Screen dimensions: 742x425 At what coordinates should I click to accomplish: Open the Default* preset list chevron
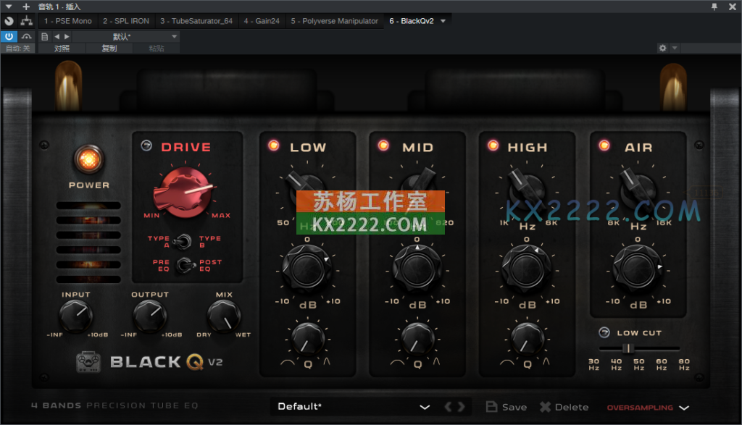click(425, 407)
